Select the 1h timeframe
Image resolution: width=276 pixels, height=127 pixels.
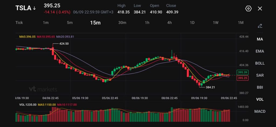(147, 23)
